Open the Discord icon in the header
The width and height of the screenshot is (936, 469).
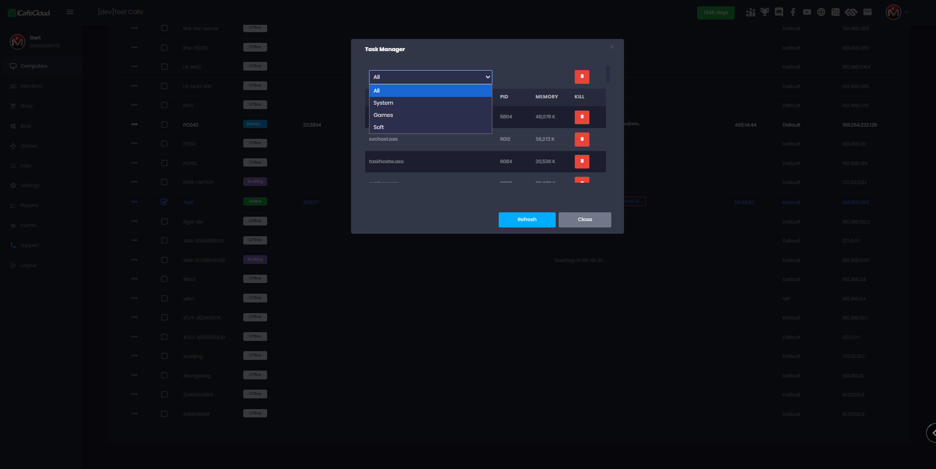(x=779, y=12)
